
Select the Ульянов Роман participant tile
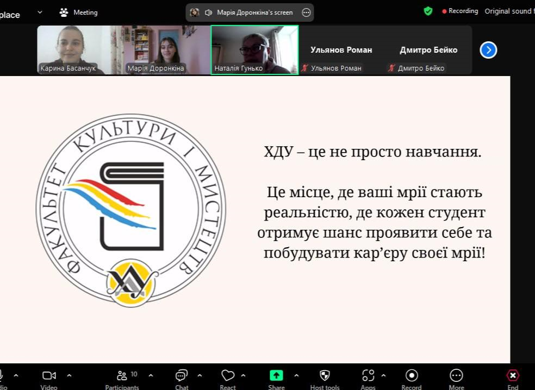(x=341, y=50)
